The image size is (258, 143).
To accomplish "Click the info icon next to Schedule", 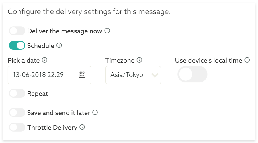I will click(x=59, y=45).
